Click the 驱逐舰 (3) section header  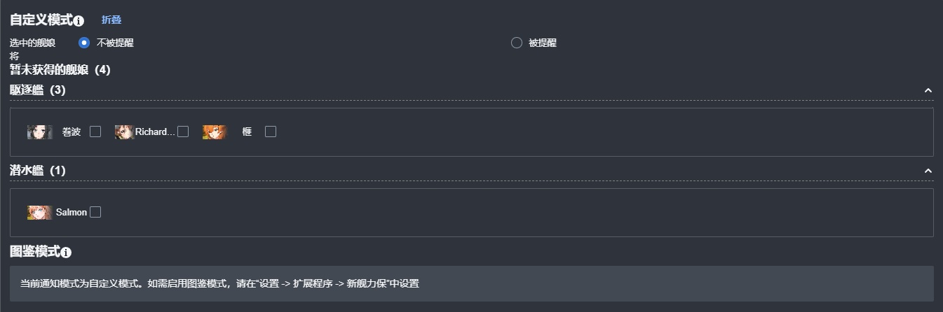(x=38, y=90)
